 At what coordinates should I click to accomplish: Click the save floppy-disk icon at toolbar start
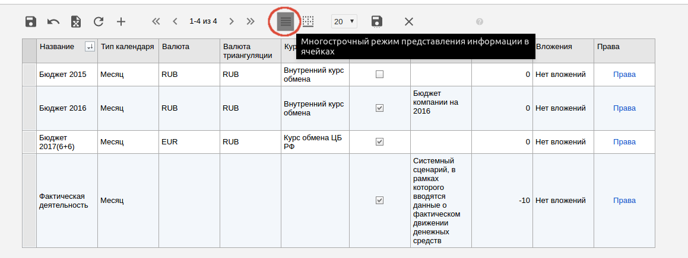tap(31, 21)
